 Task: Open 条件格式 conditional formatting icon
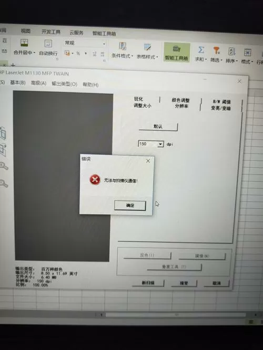tap(122, 46)
